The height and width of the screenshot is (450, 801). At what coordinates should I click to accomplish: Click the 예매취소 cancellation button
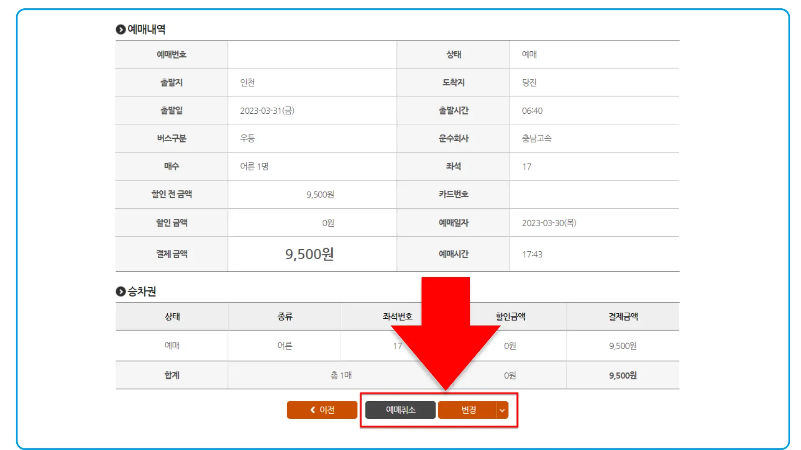400,410
